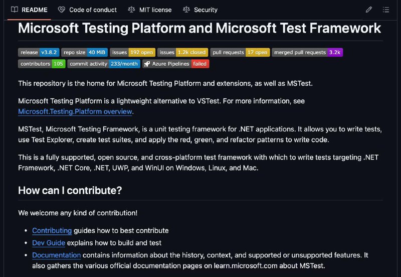Click the README book icon
This screenshot has height=277, width=401.
pos(15,10)
